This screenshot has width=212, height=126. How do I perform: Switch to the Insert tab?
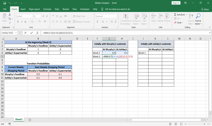pos(23,9)
